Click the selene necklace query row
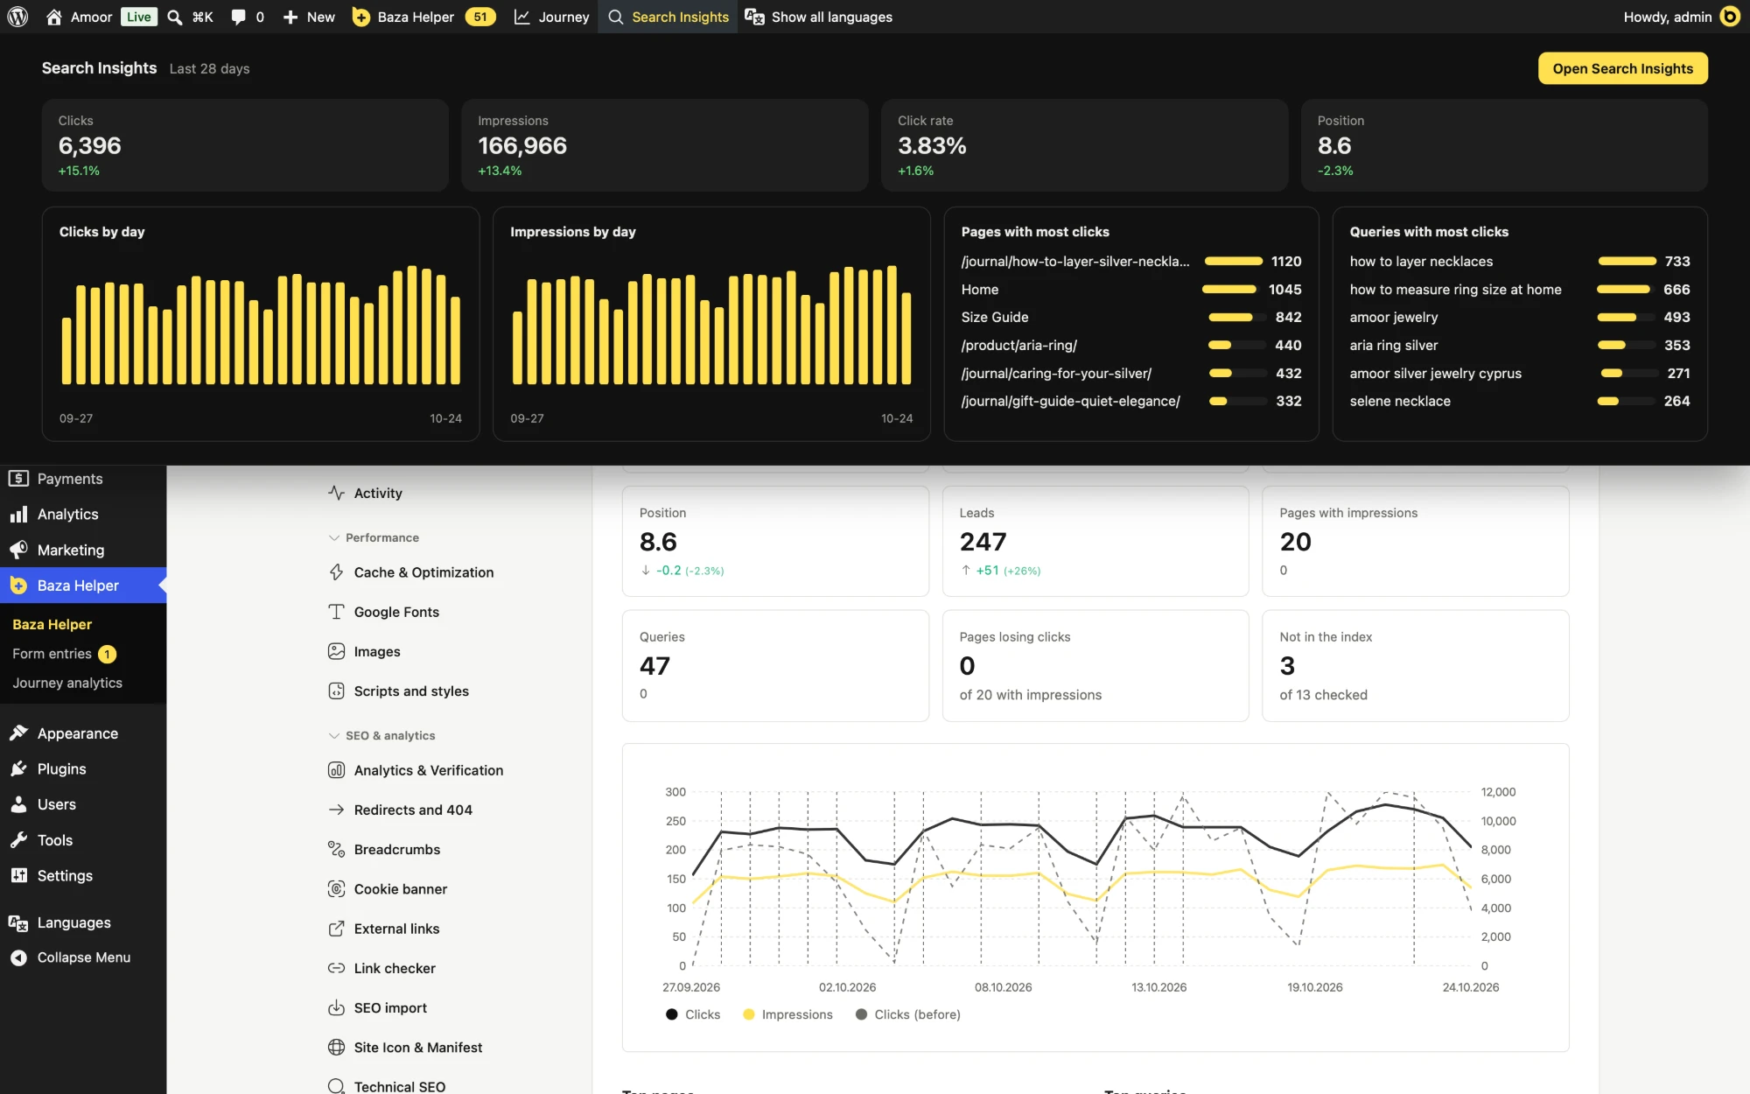 pyautogui.click(x=1519, y=401)
